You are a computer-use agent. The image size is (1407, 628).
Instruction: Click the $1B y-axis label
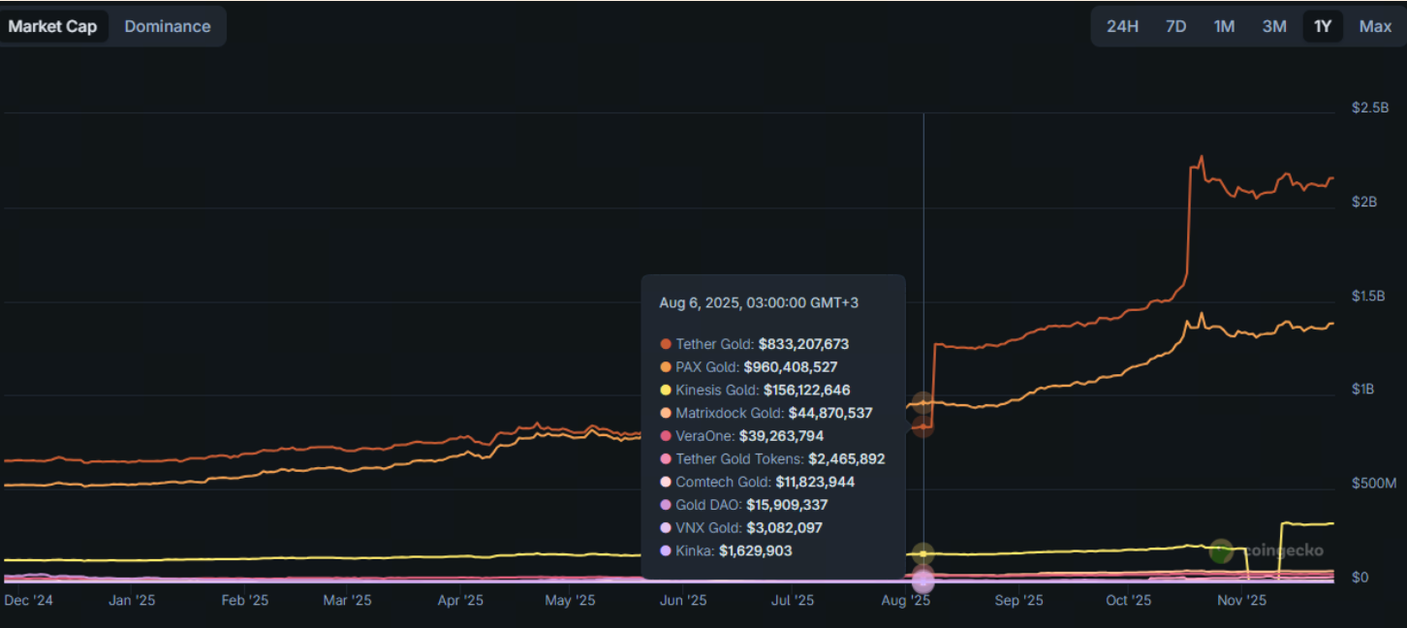1364,390
